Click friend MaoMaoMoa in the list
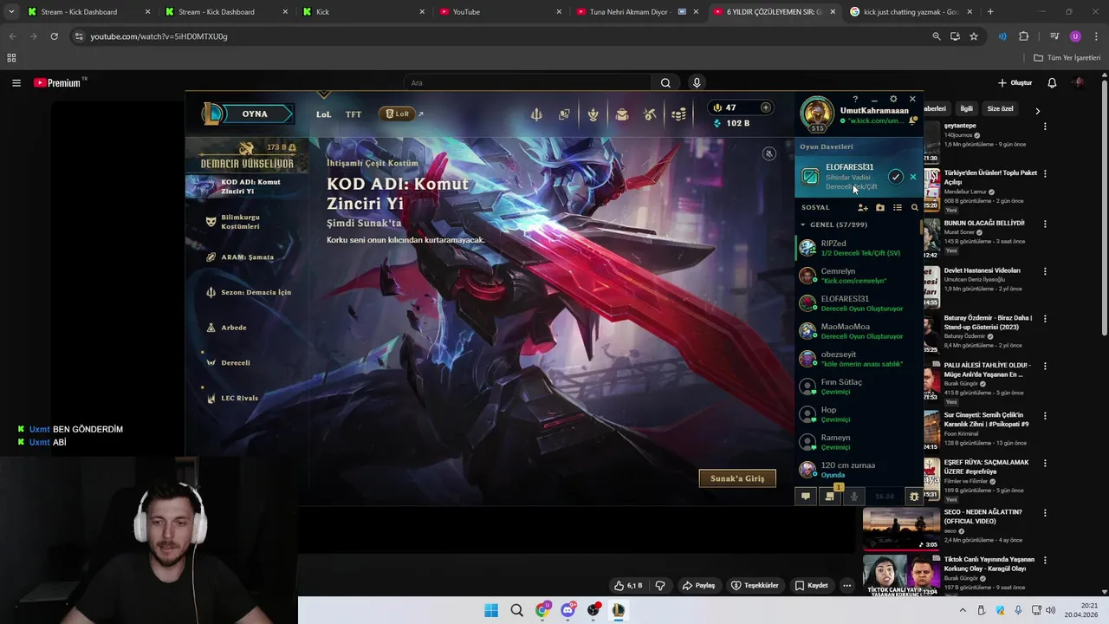Viewport: 1109px width, 624px height. pyautogui.click(x=858, y=331)
